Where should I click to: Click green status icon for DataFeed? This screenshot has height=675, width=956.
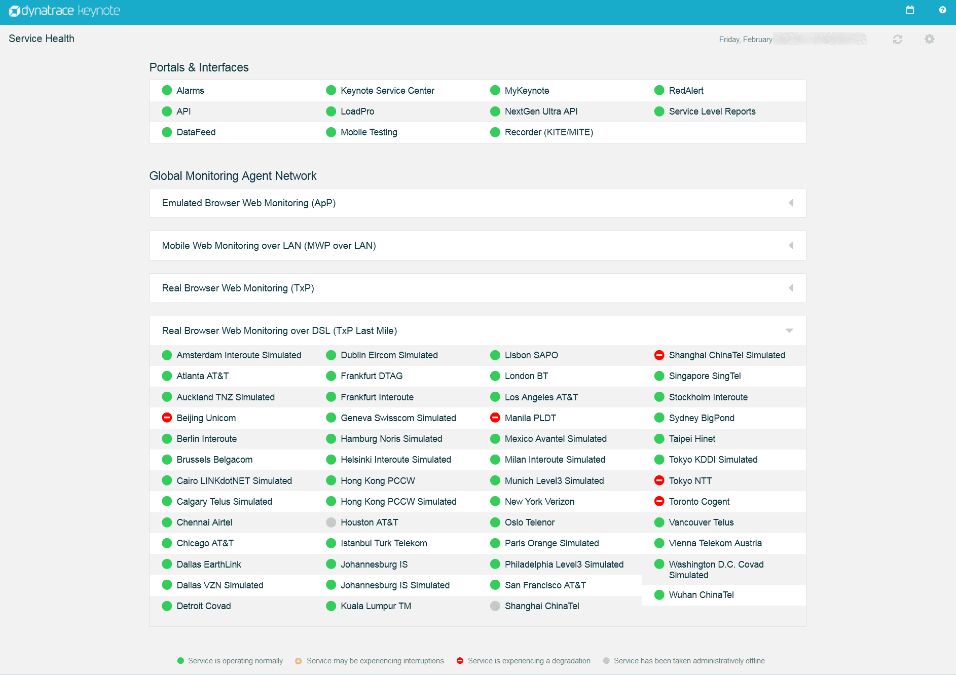167,132
